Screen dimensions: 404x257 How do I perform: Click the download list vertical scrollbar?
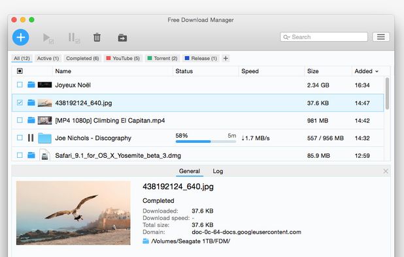(387, 93)
